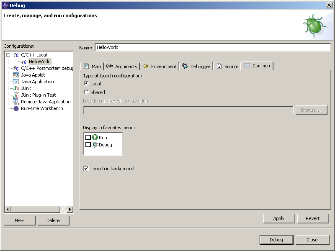
Task: Select the Java Applet icon in Configurations
Action: 16,75
